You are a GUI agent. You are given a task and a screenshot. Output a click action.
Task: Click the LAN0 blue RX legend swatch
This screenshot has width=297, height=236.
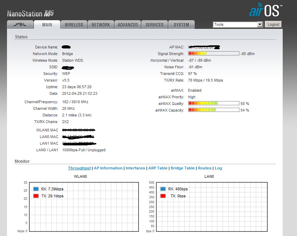pos(163,189)
